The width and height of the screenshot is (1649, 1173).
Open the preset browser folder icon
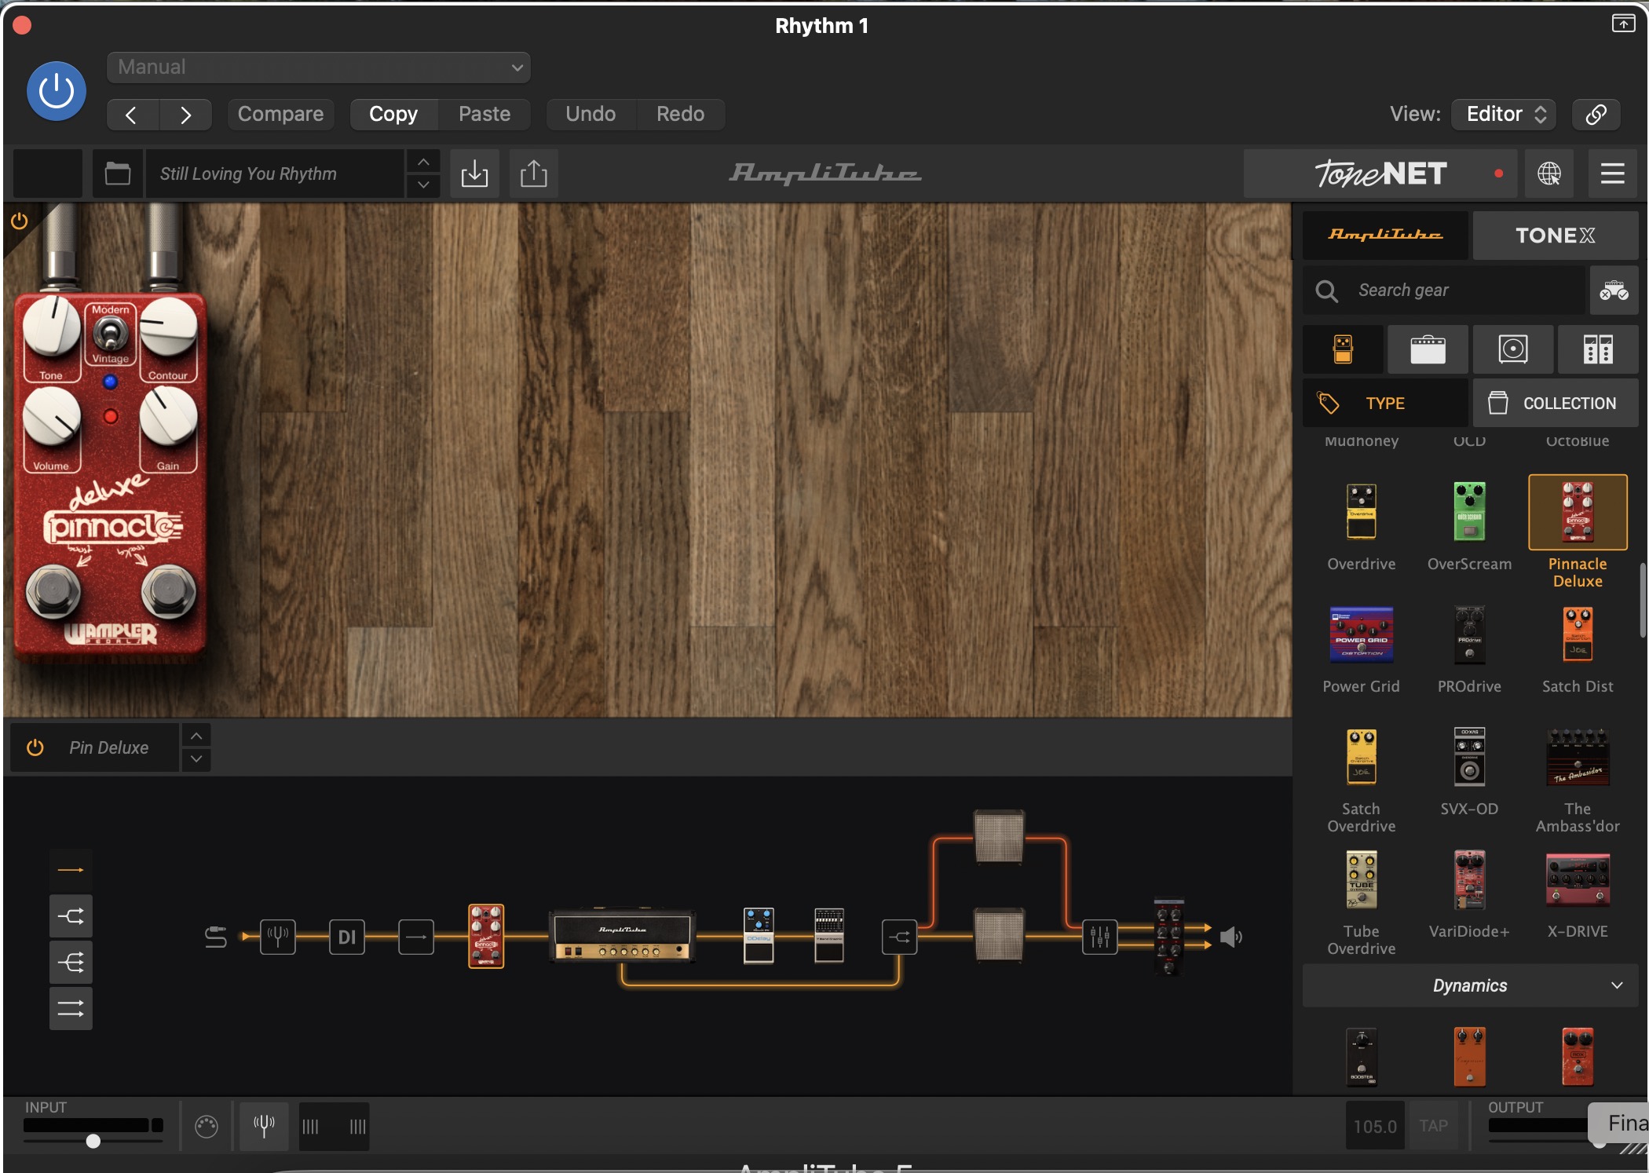tap(118, 174)
